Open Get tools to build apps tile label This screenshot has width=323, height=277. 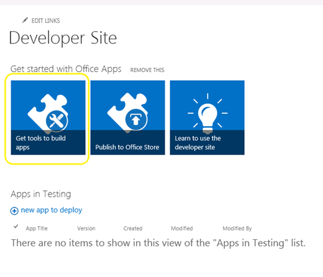click(40, 142)
